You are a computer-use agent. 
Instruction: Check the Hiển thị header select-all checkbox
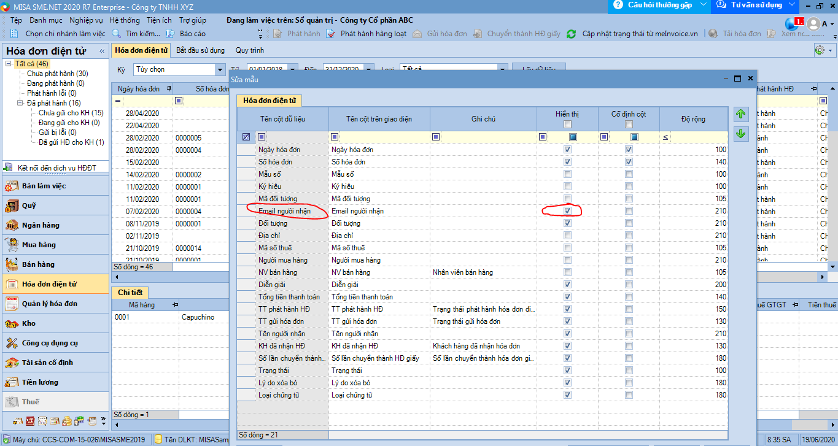click(567, 125)
